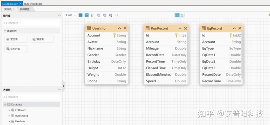Collapse the Database tree node
The width and height of the screenshot is (270, 125).
[x=5, y=104]
